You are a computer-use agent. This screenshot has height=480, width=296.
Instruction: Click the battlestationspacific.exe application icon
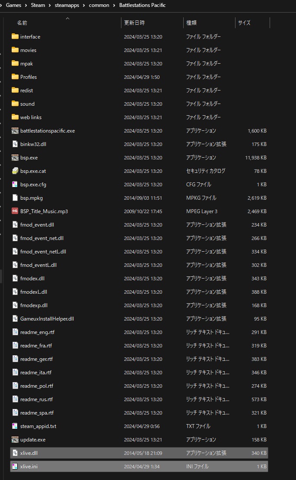point(15,131)
